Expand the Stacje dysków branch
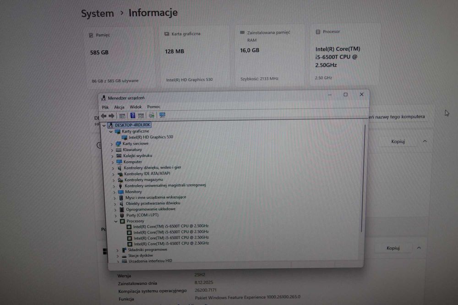The width and height of the screenshot is (458, 305). point(118,256)
